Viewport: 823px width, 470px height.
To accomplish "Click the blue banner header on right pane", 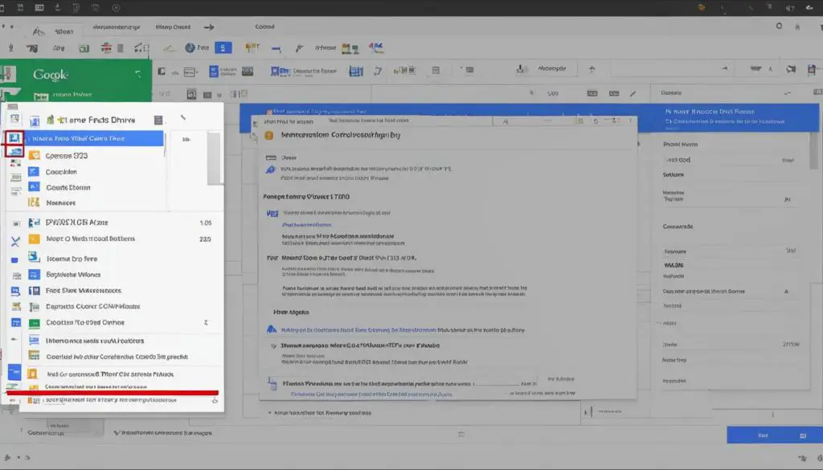I will pos(735,117).
